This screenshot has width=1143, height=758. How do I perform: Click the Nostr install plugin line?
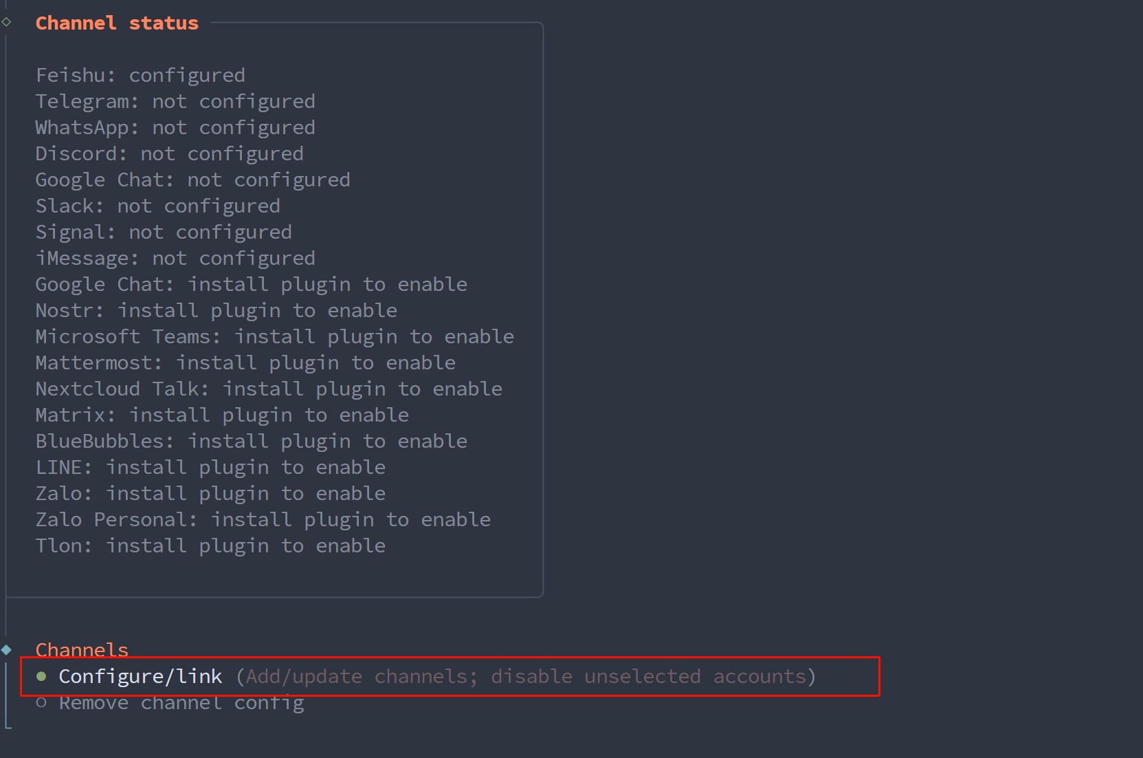point(217,310)
